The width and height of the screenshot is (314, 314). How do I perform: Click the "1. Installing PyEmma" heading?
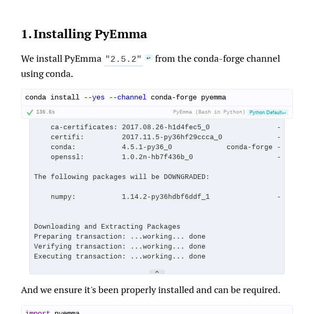click(84, 34)
